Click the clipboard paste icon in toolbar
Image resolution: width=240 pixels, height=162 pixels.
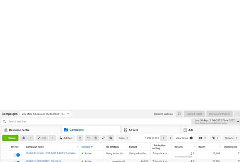(80, 138)
